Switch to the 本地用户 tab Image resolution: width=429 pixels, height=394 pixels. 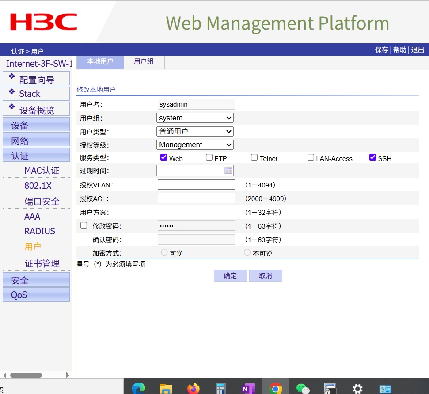coord(100,62)
